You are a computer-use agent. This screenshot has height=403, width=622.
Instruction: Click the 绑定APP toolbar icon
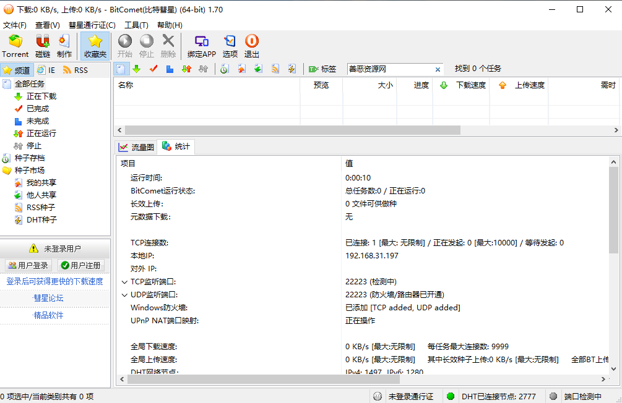(201, 45)
